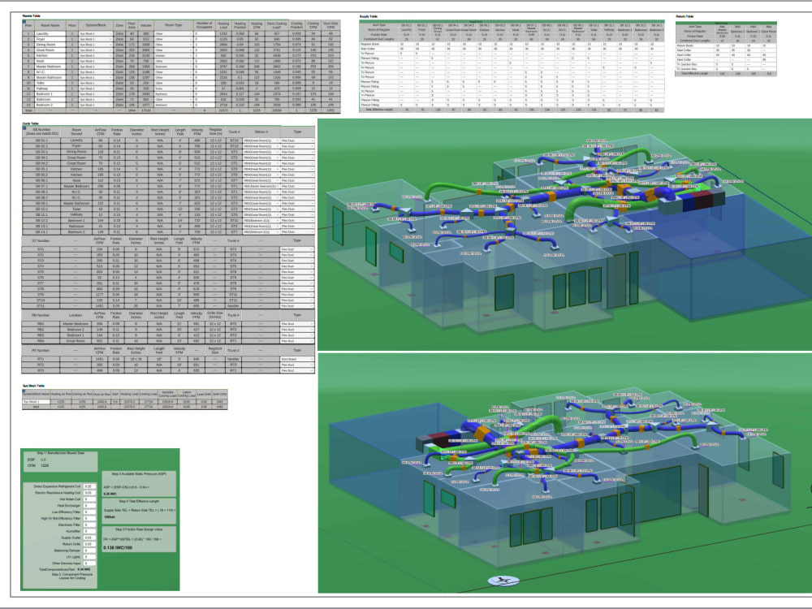Click the upper 3D duct layout view
This screenshot has width=812, height=609.
click(x=564, y=235)
